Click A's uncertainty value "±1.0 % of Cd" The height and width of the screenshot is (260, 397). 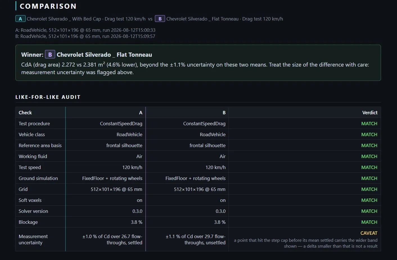112,240
